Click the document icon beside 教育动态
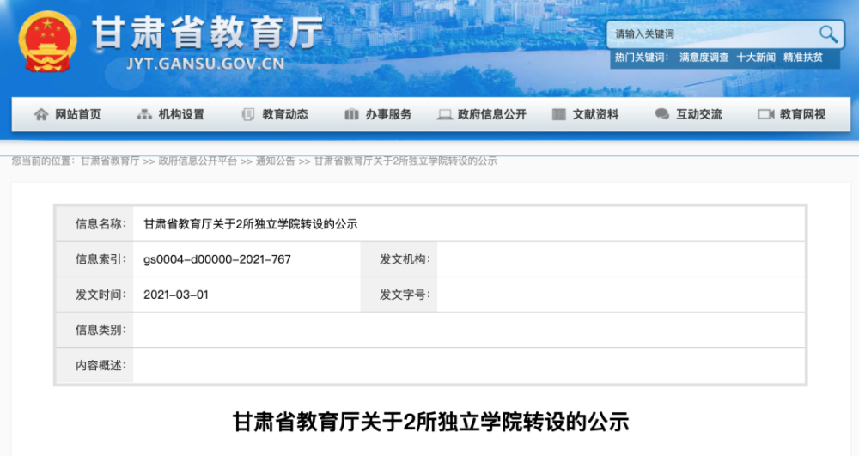This screenshot has height=456, width=859. [x=248, y=114]
